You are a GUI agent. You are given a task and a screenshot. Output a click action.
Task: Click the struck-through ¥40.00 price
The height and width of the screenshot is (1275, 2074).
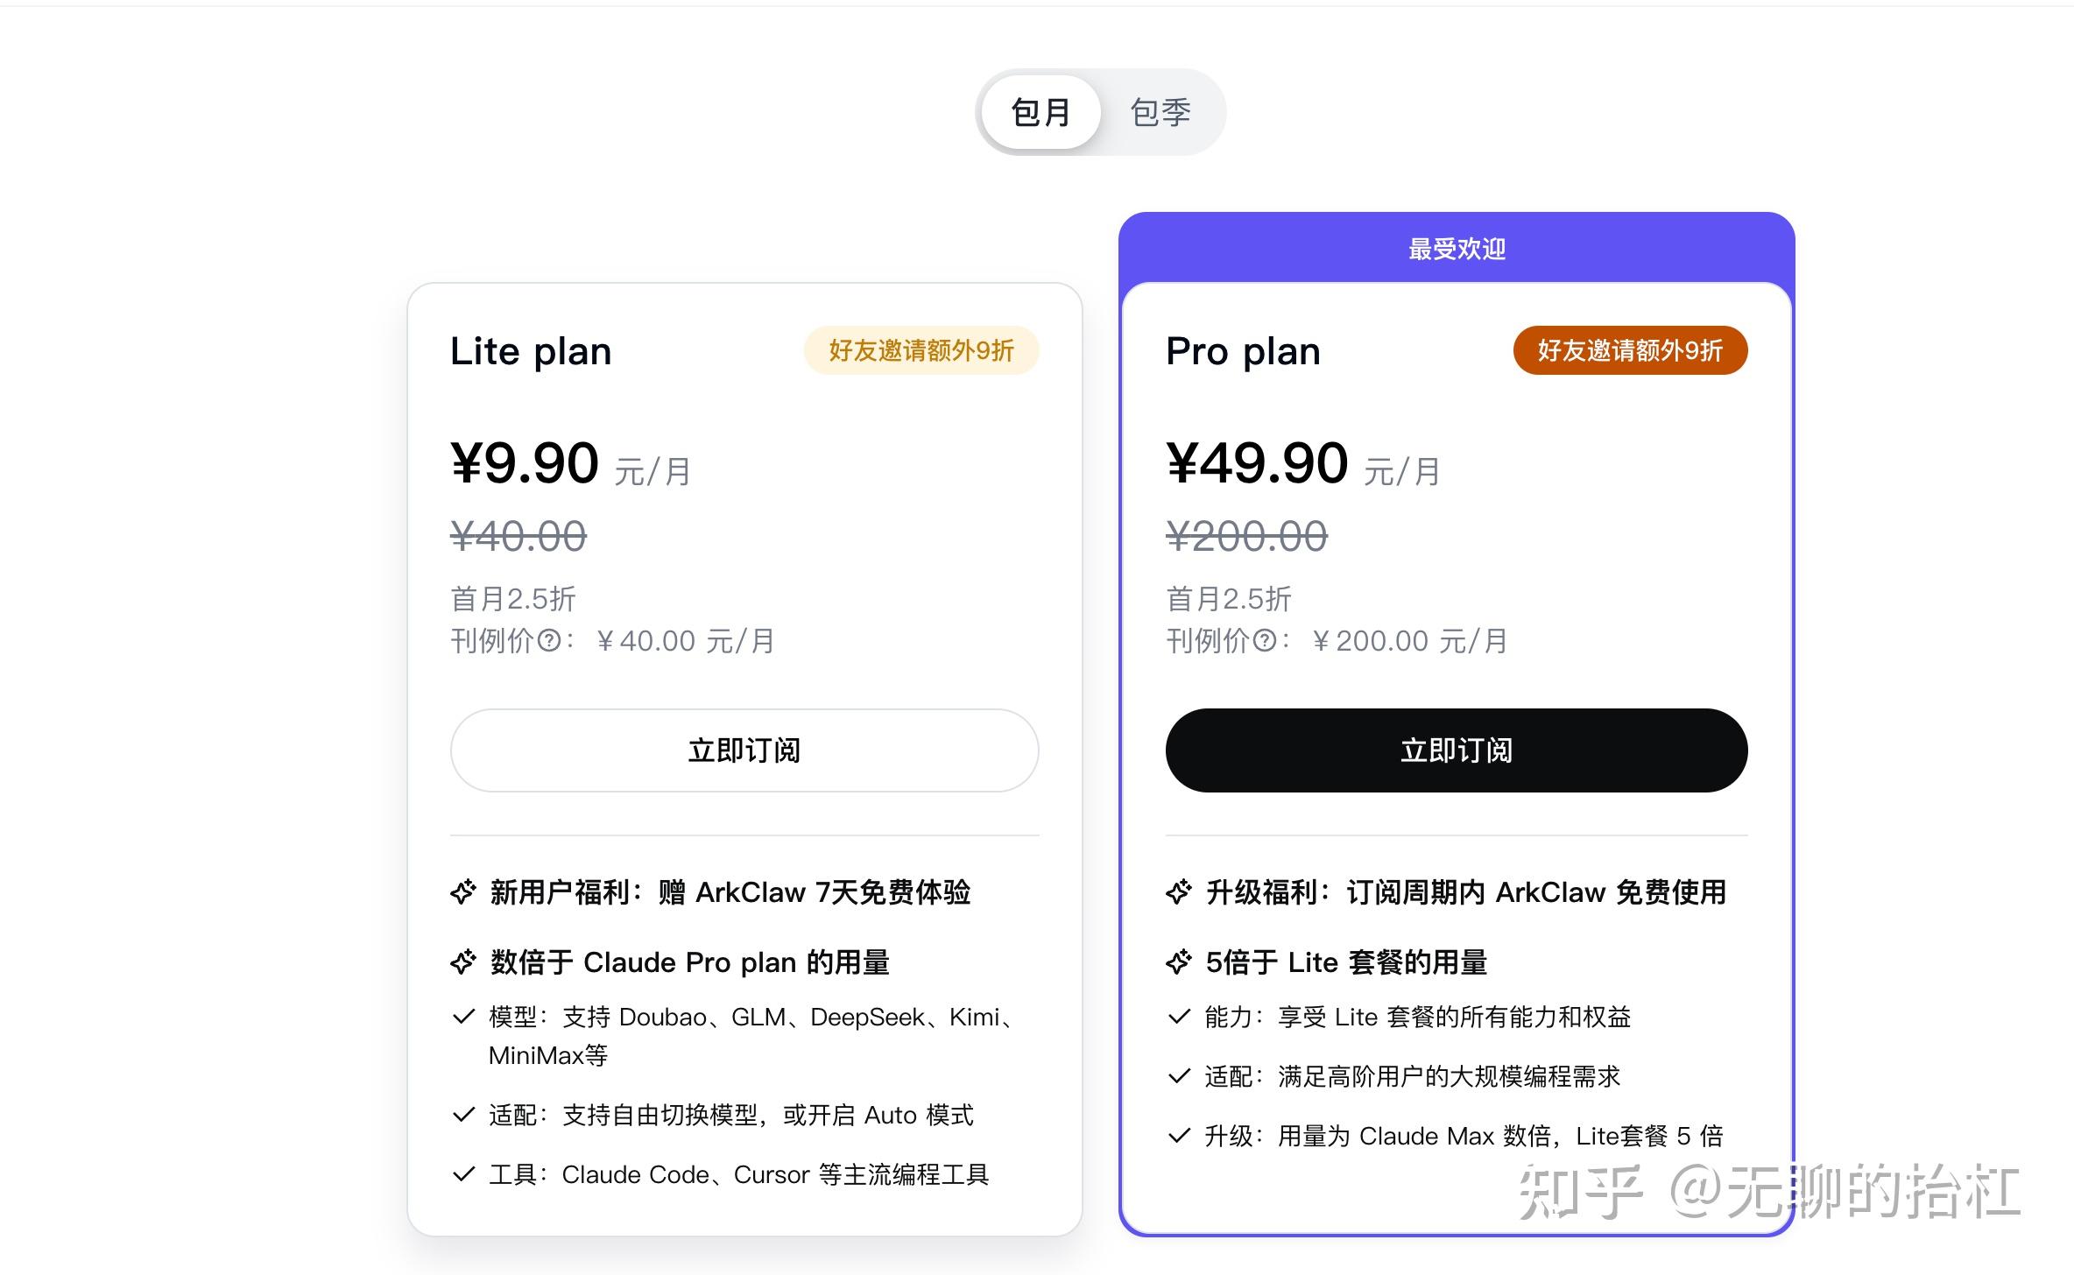click(518, 536)
